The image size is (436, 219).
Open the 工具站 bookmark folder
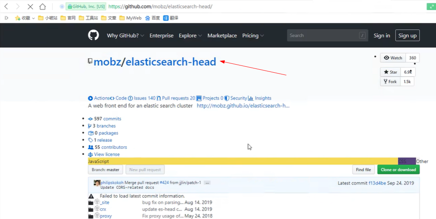88,18
